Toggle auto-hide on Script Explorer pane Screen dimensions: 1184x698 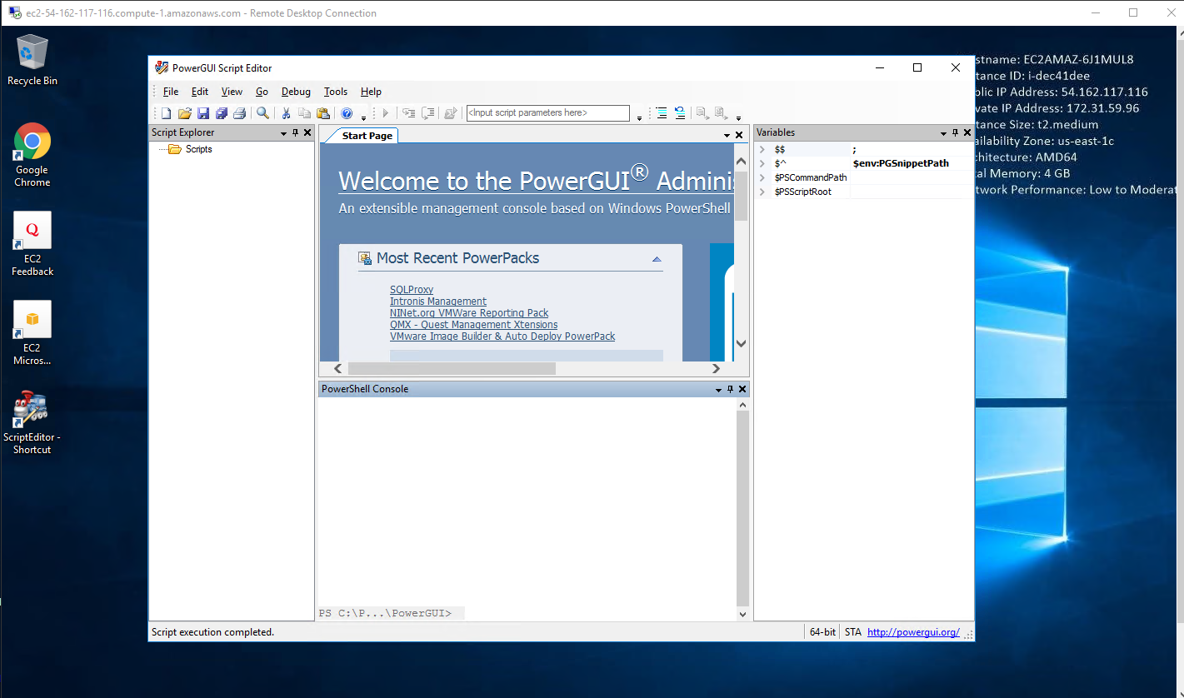pyautogui.click(x=296, y=132)
